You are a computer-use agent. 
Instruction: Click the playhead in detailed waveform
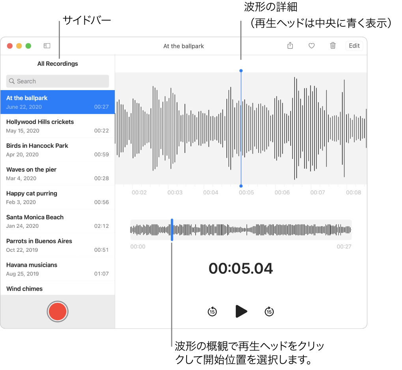(241, 128)
